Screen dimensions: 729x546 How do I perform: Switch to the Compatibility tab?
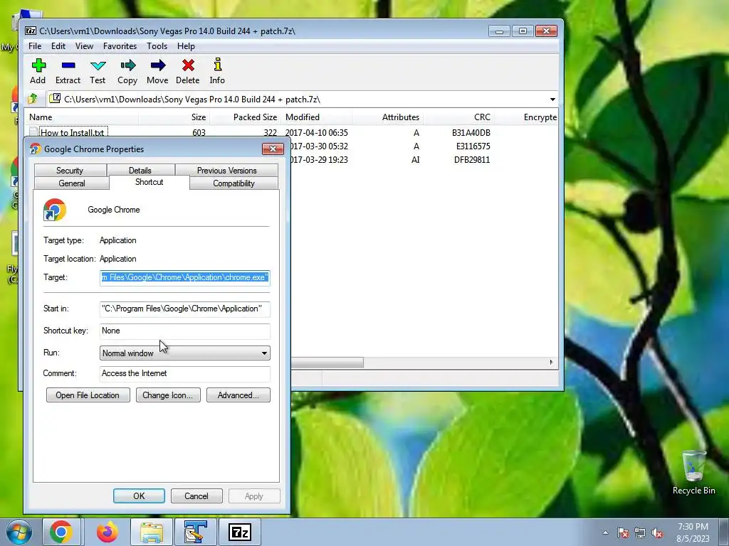coord(234,183)
